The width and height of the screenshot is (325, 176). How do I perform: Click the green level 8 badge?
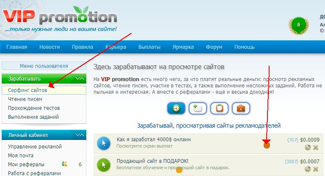click(x=298, y=25)
